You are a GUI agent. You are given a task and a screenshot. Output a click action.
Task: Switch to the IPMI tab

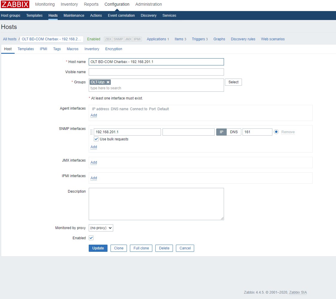(x=44, y=49)
